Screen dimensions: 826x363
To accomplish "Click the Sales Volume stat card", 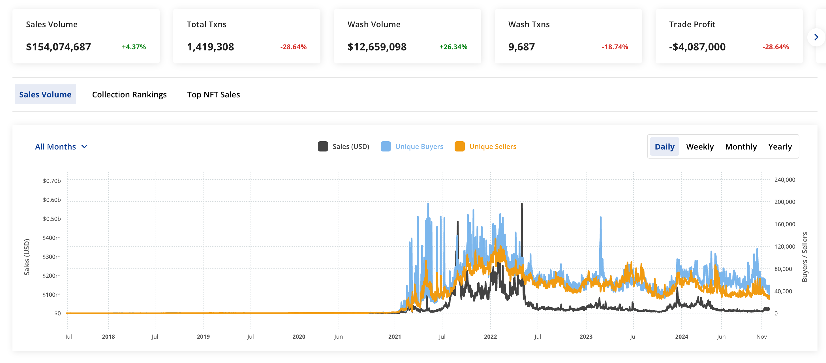I will click(86, 36).
